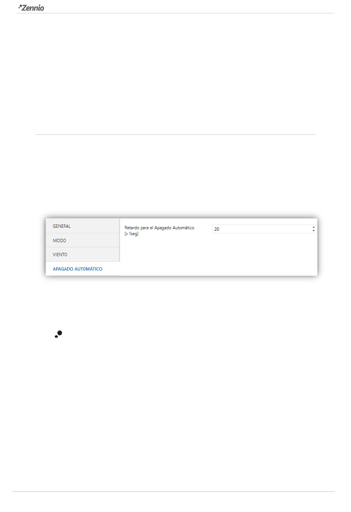Screen dimensions: 351x512
Task: Click the divider between MODO and VIENTO
Action: tap(82, 247)
